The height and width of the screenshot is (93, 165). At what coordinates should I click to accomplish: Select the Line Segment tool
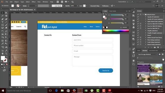pos(6,22)
